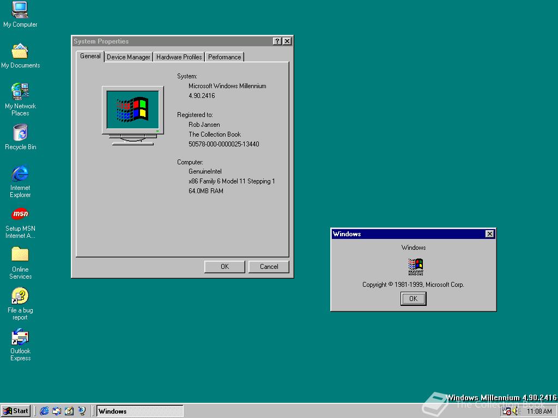Click OK in the Windows about dialog
The width and height of the screenshot is (558, 418).
(413, 299)
